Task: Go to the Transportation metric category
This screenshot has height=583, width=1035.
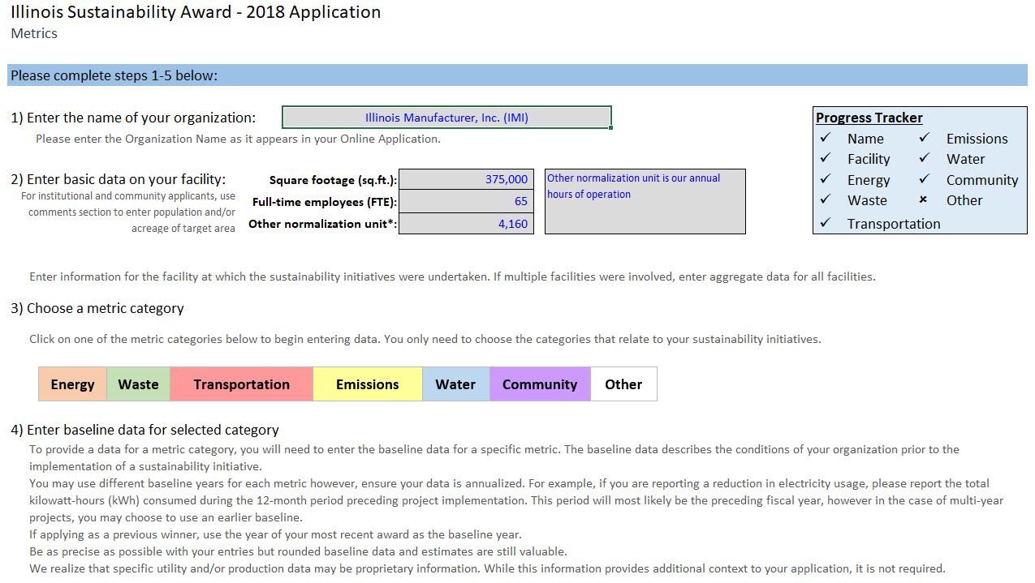Action: [x=241, y=384]
